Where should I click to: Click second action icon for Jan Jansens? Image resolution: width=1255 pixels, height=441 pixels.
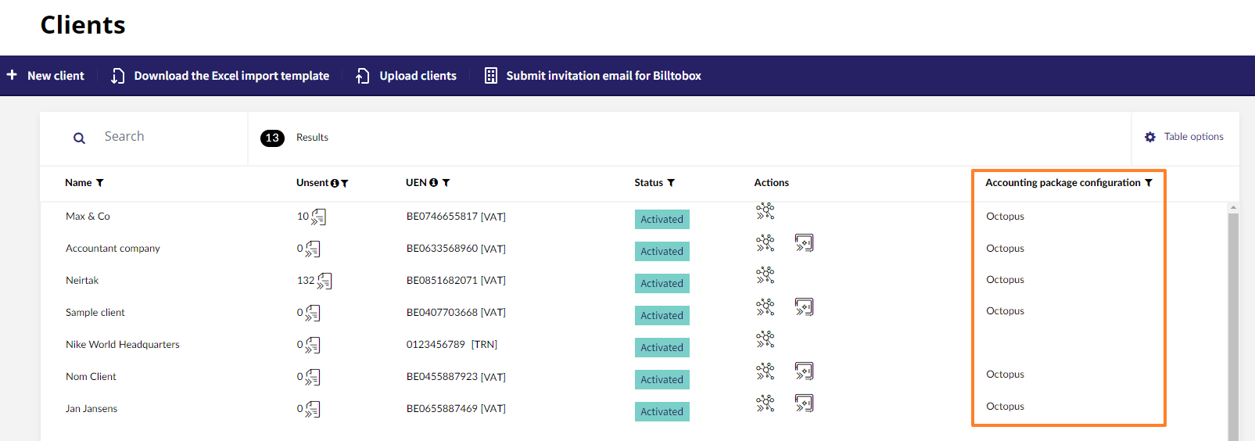tap(805, 403)
